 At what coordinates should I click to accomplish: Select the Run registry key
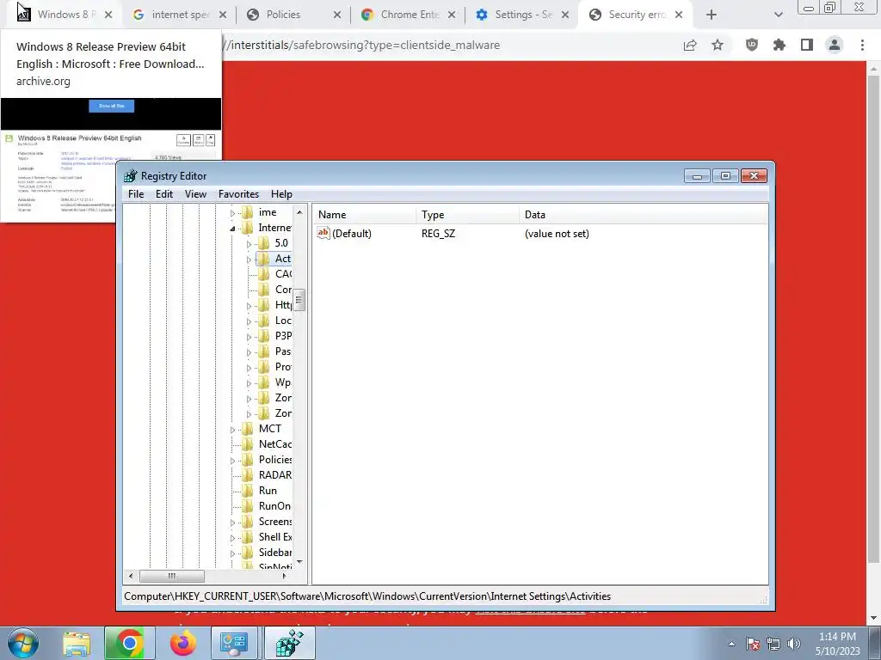click(x=260, y=491)
